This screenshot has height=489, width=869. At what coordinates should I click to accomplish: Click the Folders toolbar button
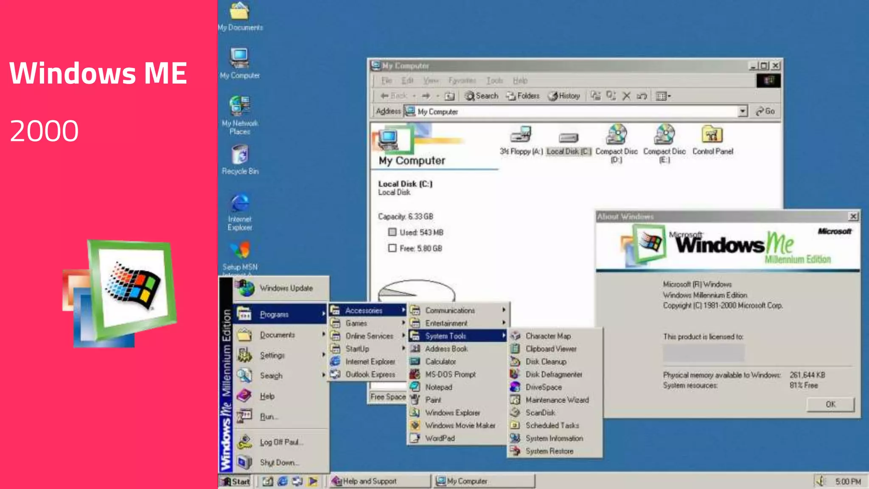tap(523, 96)
